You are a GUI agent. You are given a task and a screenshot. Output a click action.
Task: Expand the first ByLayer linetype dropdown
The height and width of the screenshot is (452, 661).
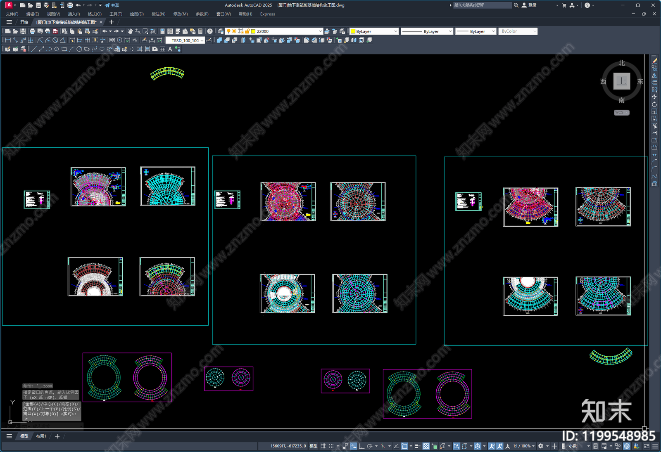click(427, 31)
